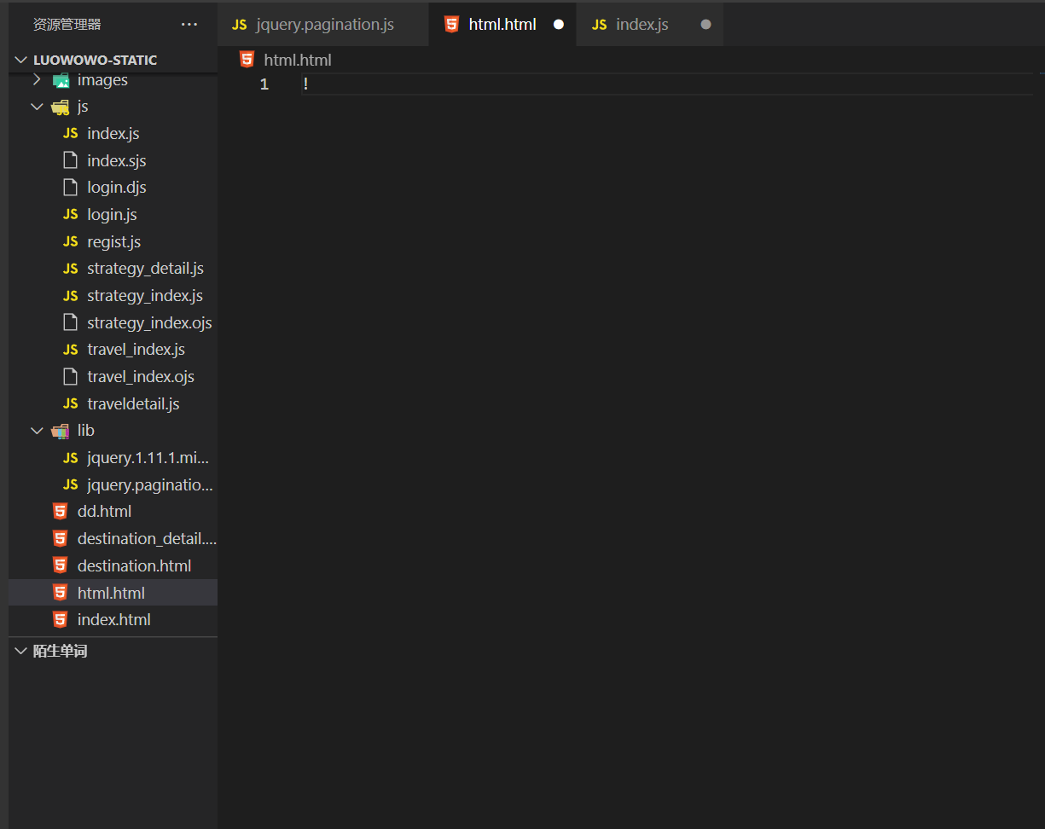Image resolution: width=1045 pixels, height=829 pixels.
Task: Click the JS icon beside travel_index.js
Action: click(71, 350)
